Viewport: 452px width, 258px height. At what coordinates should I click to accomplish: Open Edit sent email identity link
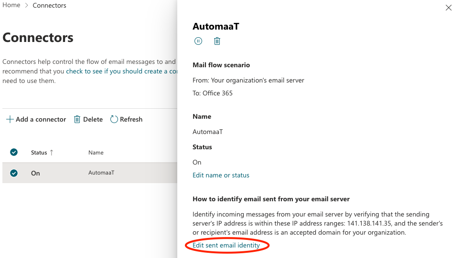coord(226,245)
